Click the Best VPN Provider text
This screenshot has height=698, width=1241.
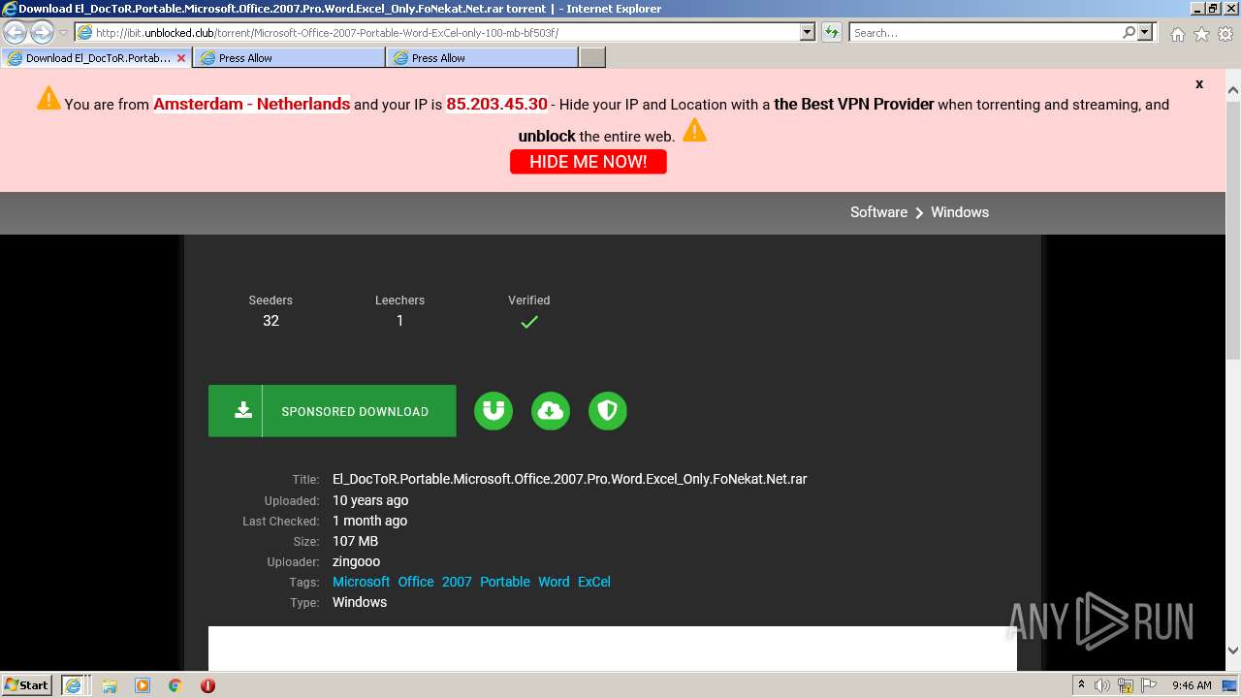[854, 104]
